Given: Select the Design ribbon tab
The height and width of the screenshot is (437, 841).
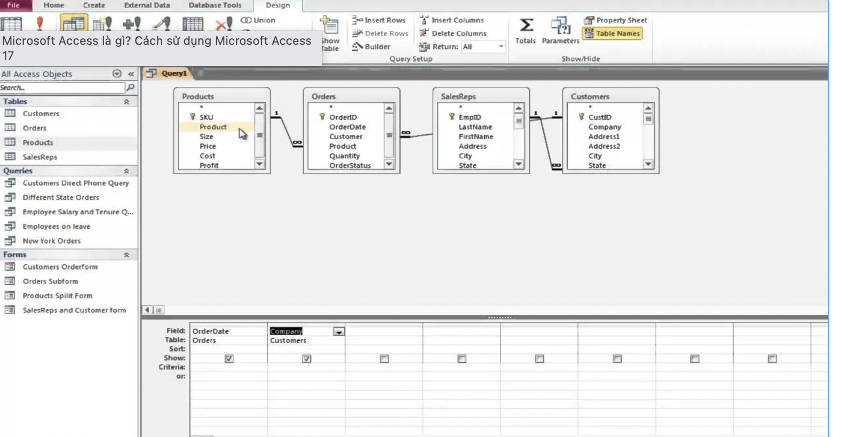Looking at the screenshot, I should point(278,5).
